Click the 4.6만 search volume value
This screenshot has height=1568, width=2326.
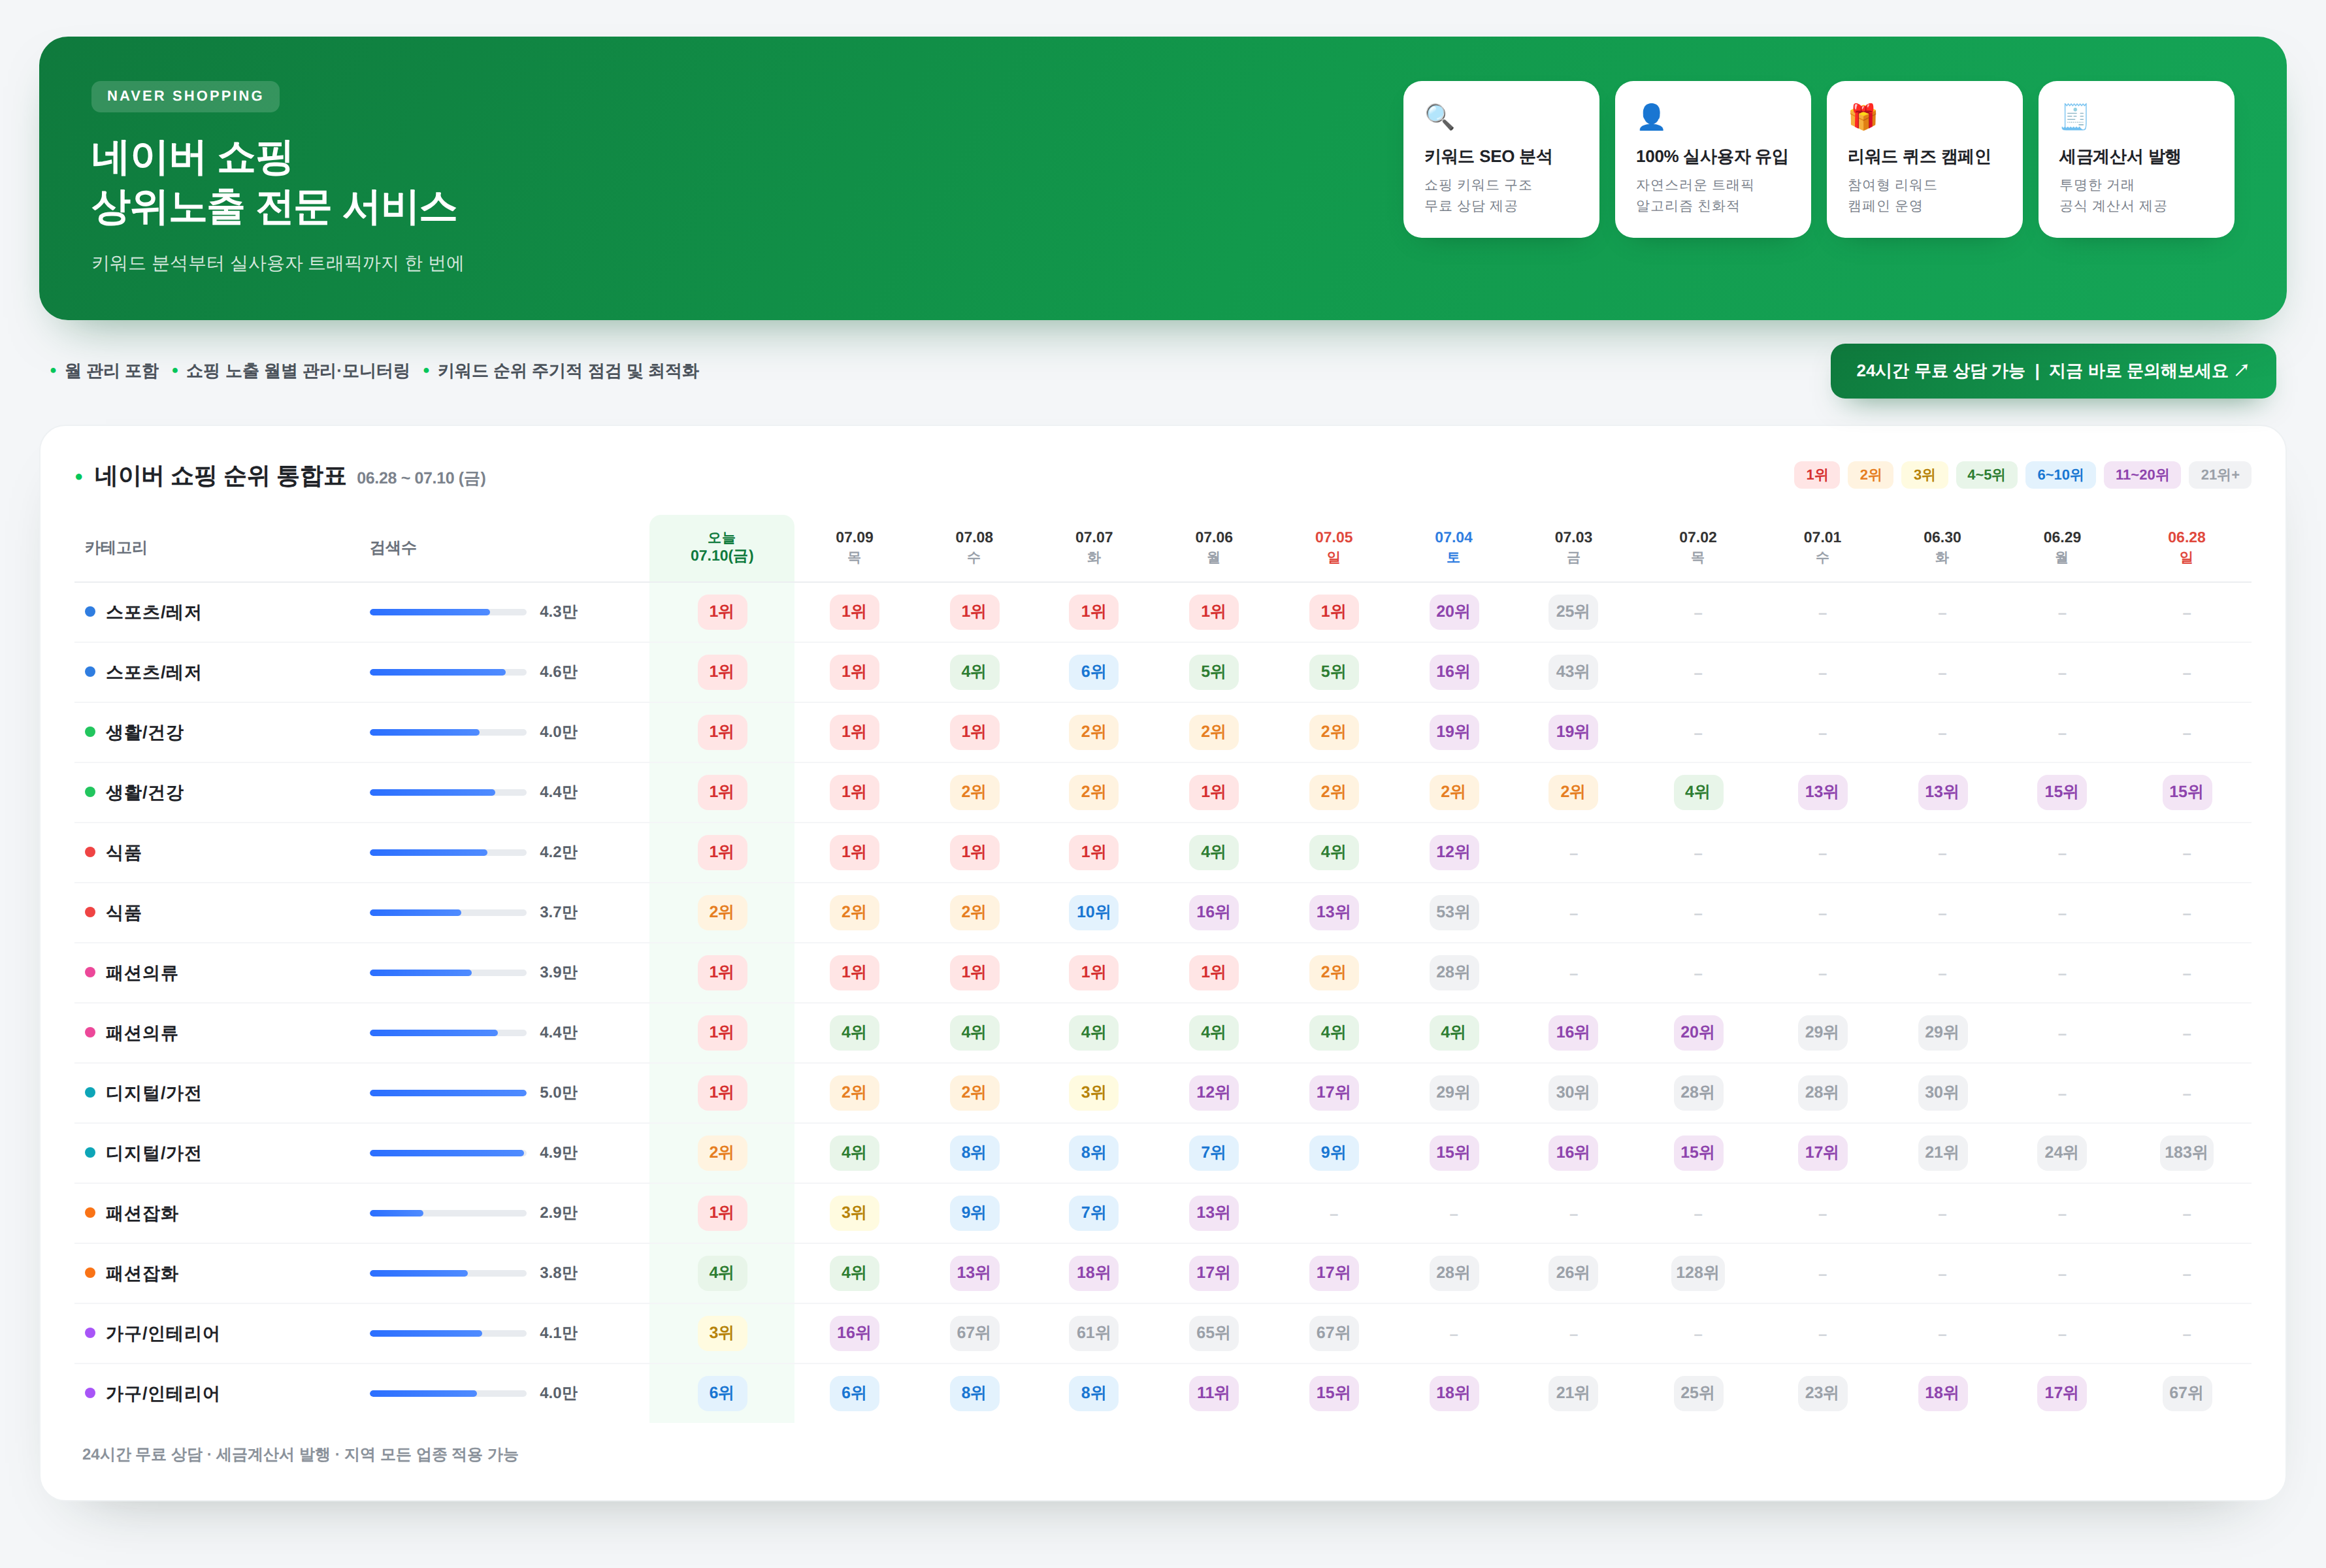click(x=558, y=672)
